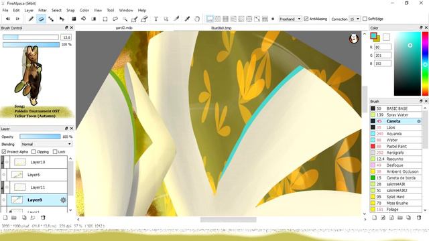Open Layer8 settings gear
This screenshot has height=241, width=429.
pos(63,200)
